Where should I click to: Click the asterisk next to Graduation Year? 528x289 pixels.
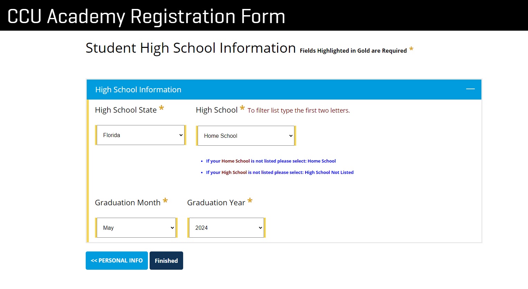click(250, 201)
